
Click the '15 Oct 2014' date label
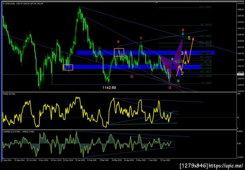click(31, 160)
